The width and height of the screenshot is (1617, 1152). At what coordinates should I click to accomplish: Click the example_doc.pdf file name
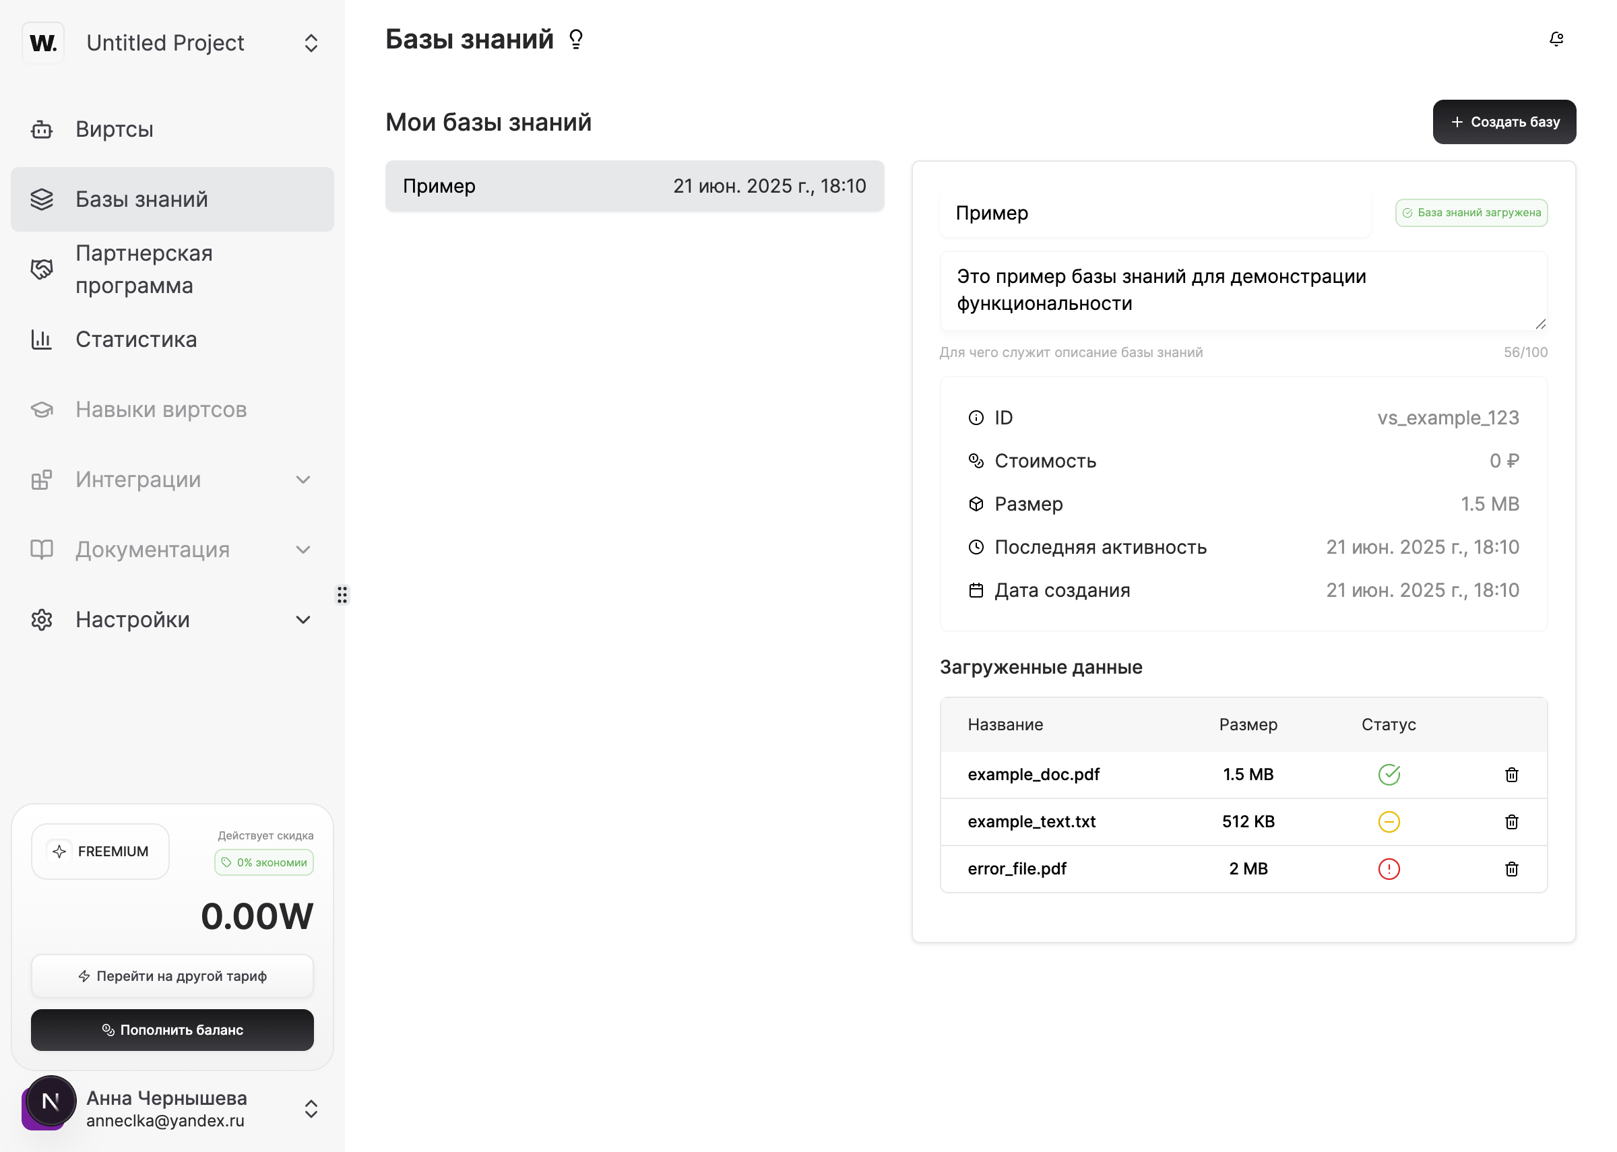(x=1034, y=775)
